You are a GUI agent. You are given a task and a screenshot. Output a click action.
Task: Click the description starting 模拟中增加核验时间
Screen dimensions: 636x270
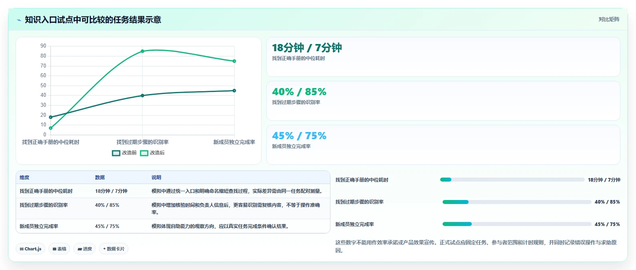235,209
